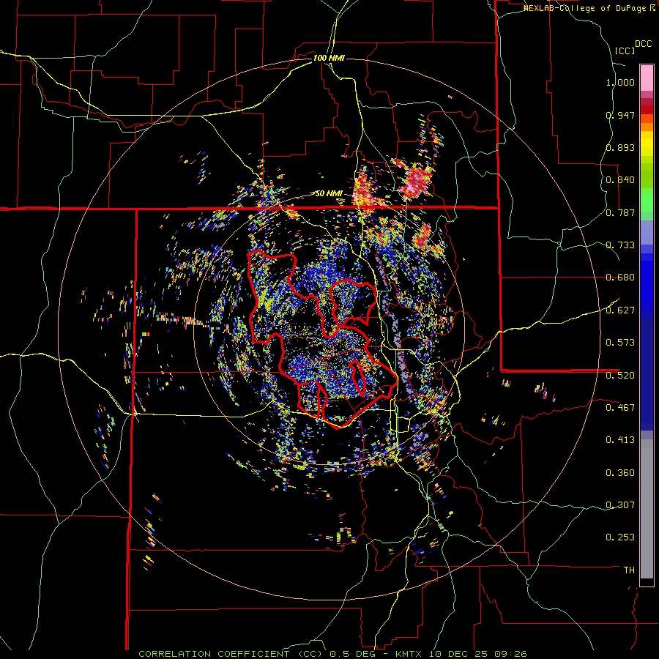Select the 0.627 scale value

[620, 310]
